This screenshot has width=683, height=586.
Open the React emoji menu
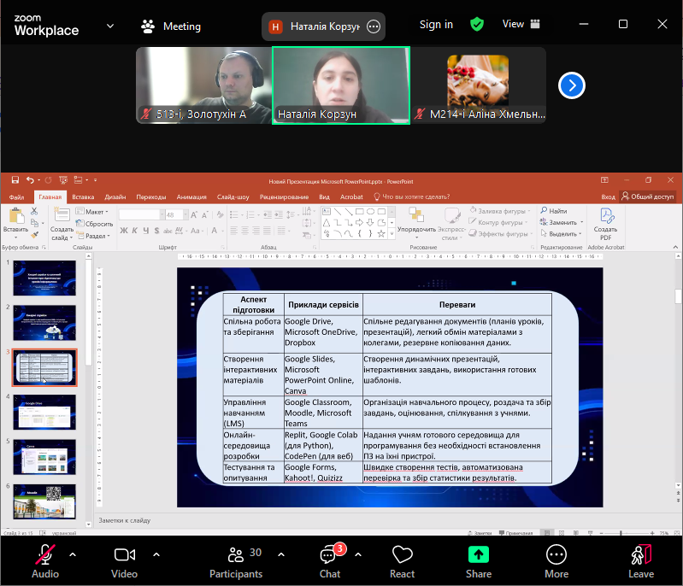pyautogui.click(x=402, y=560)
